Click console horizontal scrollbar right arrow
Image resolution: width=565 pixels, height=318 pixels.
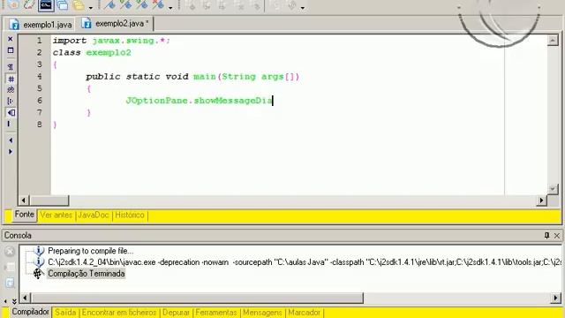[x=555, y=298]
